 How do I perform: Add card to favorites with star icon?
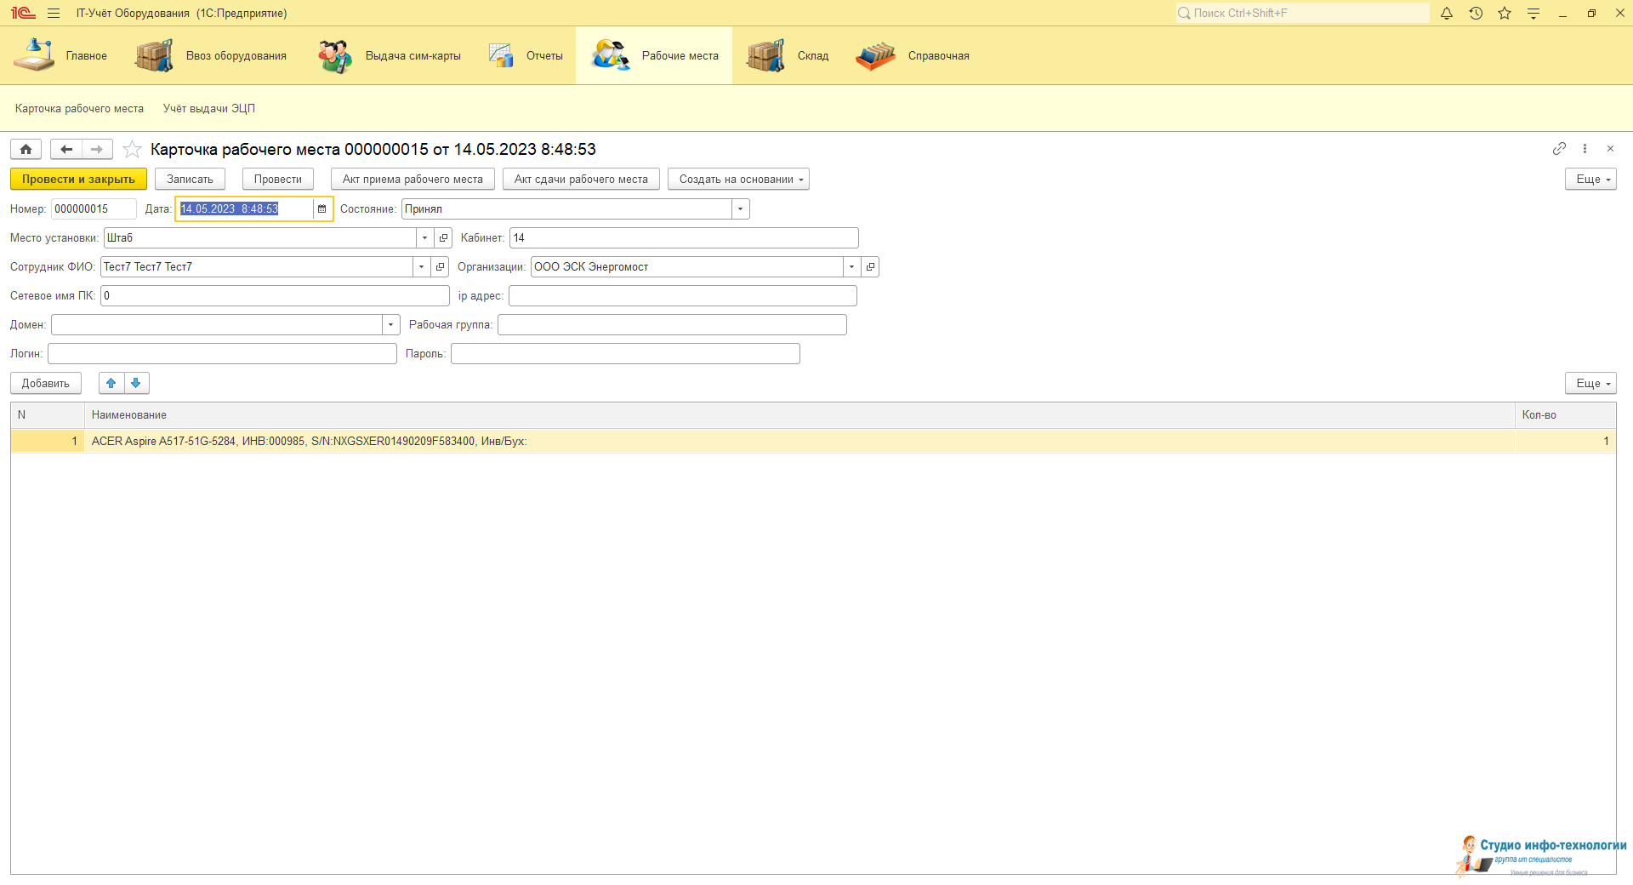(x=132, y=150)
